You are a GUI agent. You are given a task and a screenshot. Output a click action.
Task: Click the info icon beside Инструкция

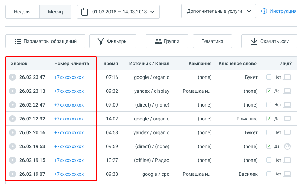click(264, 11)
